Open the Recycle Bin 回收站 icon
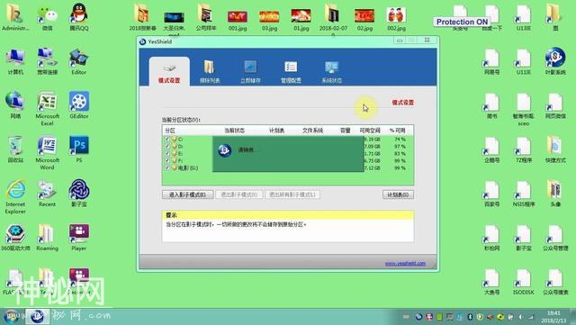 pos(15,149)
